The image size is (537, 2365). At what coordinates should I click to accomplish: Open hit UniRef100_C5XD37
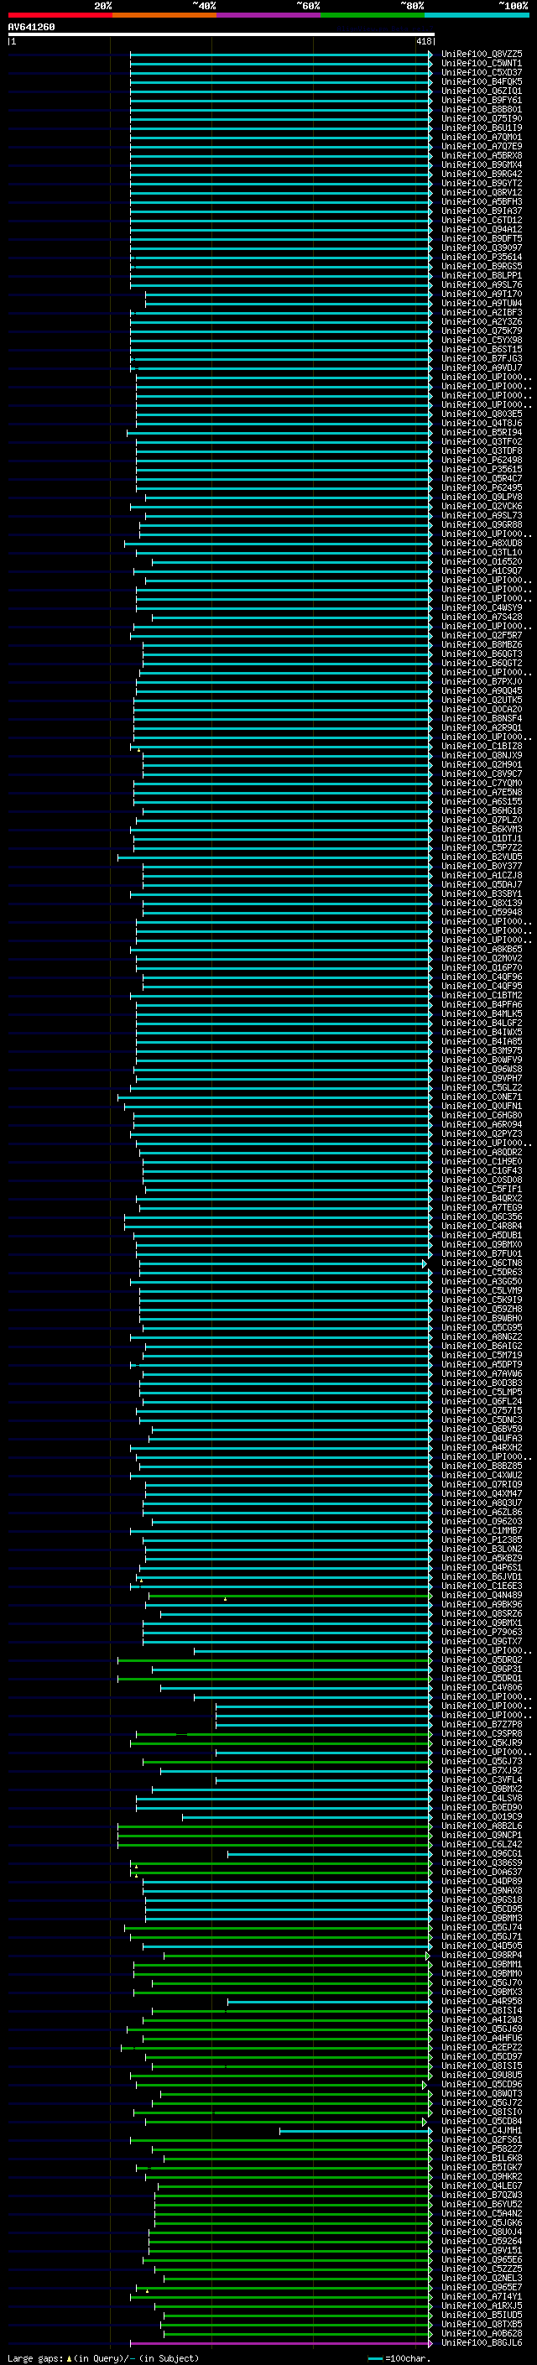coord(481,72)
